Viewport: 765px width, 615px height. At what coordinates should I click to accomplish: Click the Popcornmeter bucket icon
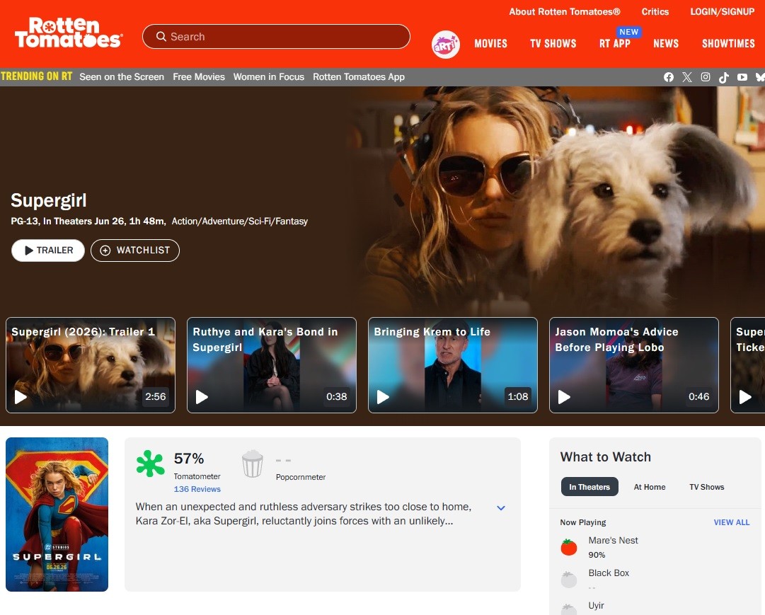tap(252, 464)
